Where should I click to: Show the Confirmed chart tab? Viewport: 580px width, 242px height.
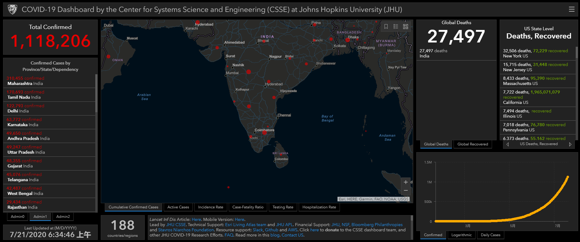coord(433,235)
